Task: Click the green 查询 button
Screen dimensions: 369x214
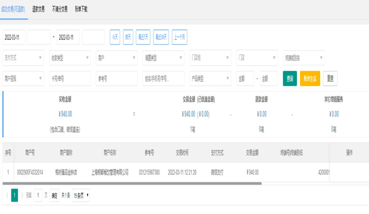Action: point(290,79)
